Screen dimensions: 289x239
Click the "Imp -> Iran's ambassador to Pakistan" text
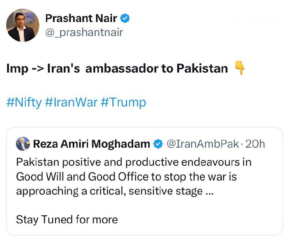tap(117, 69)
